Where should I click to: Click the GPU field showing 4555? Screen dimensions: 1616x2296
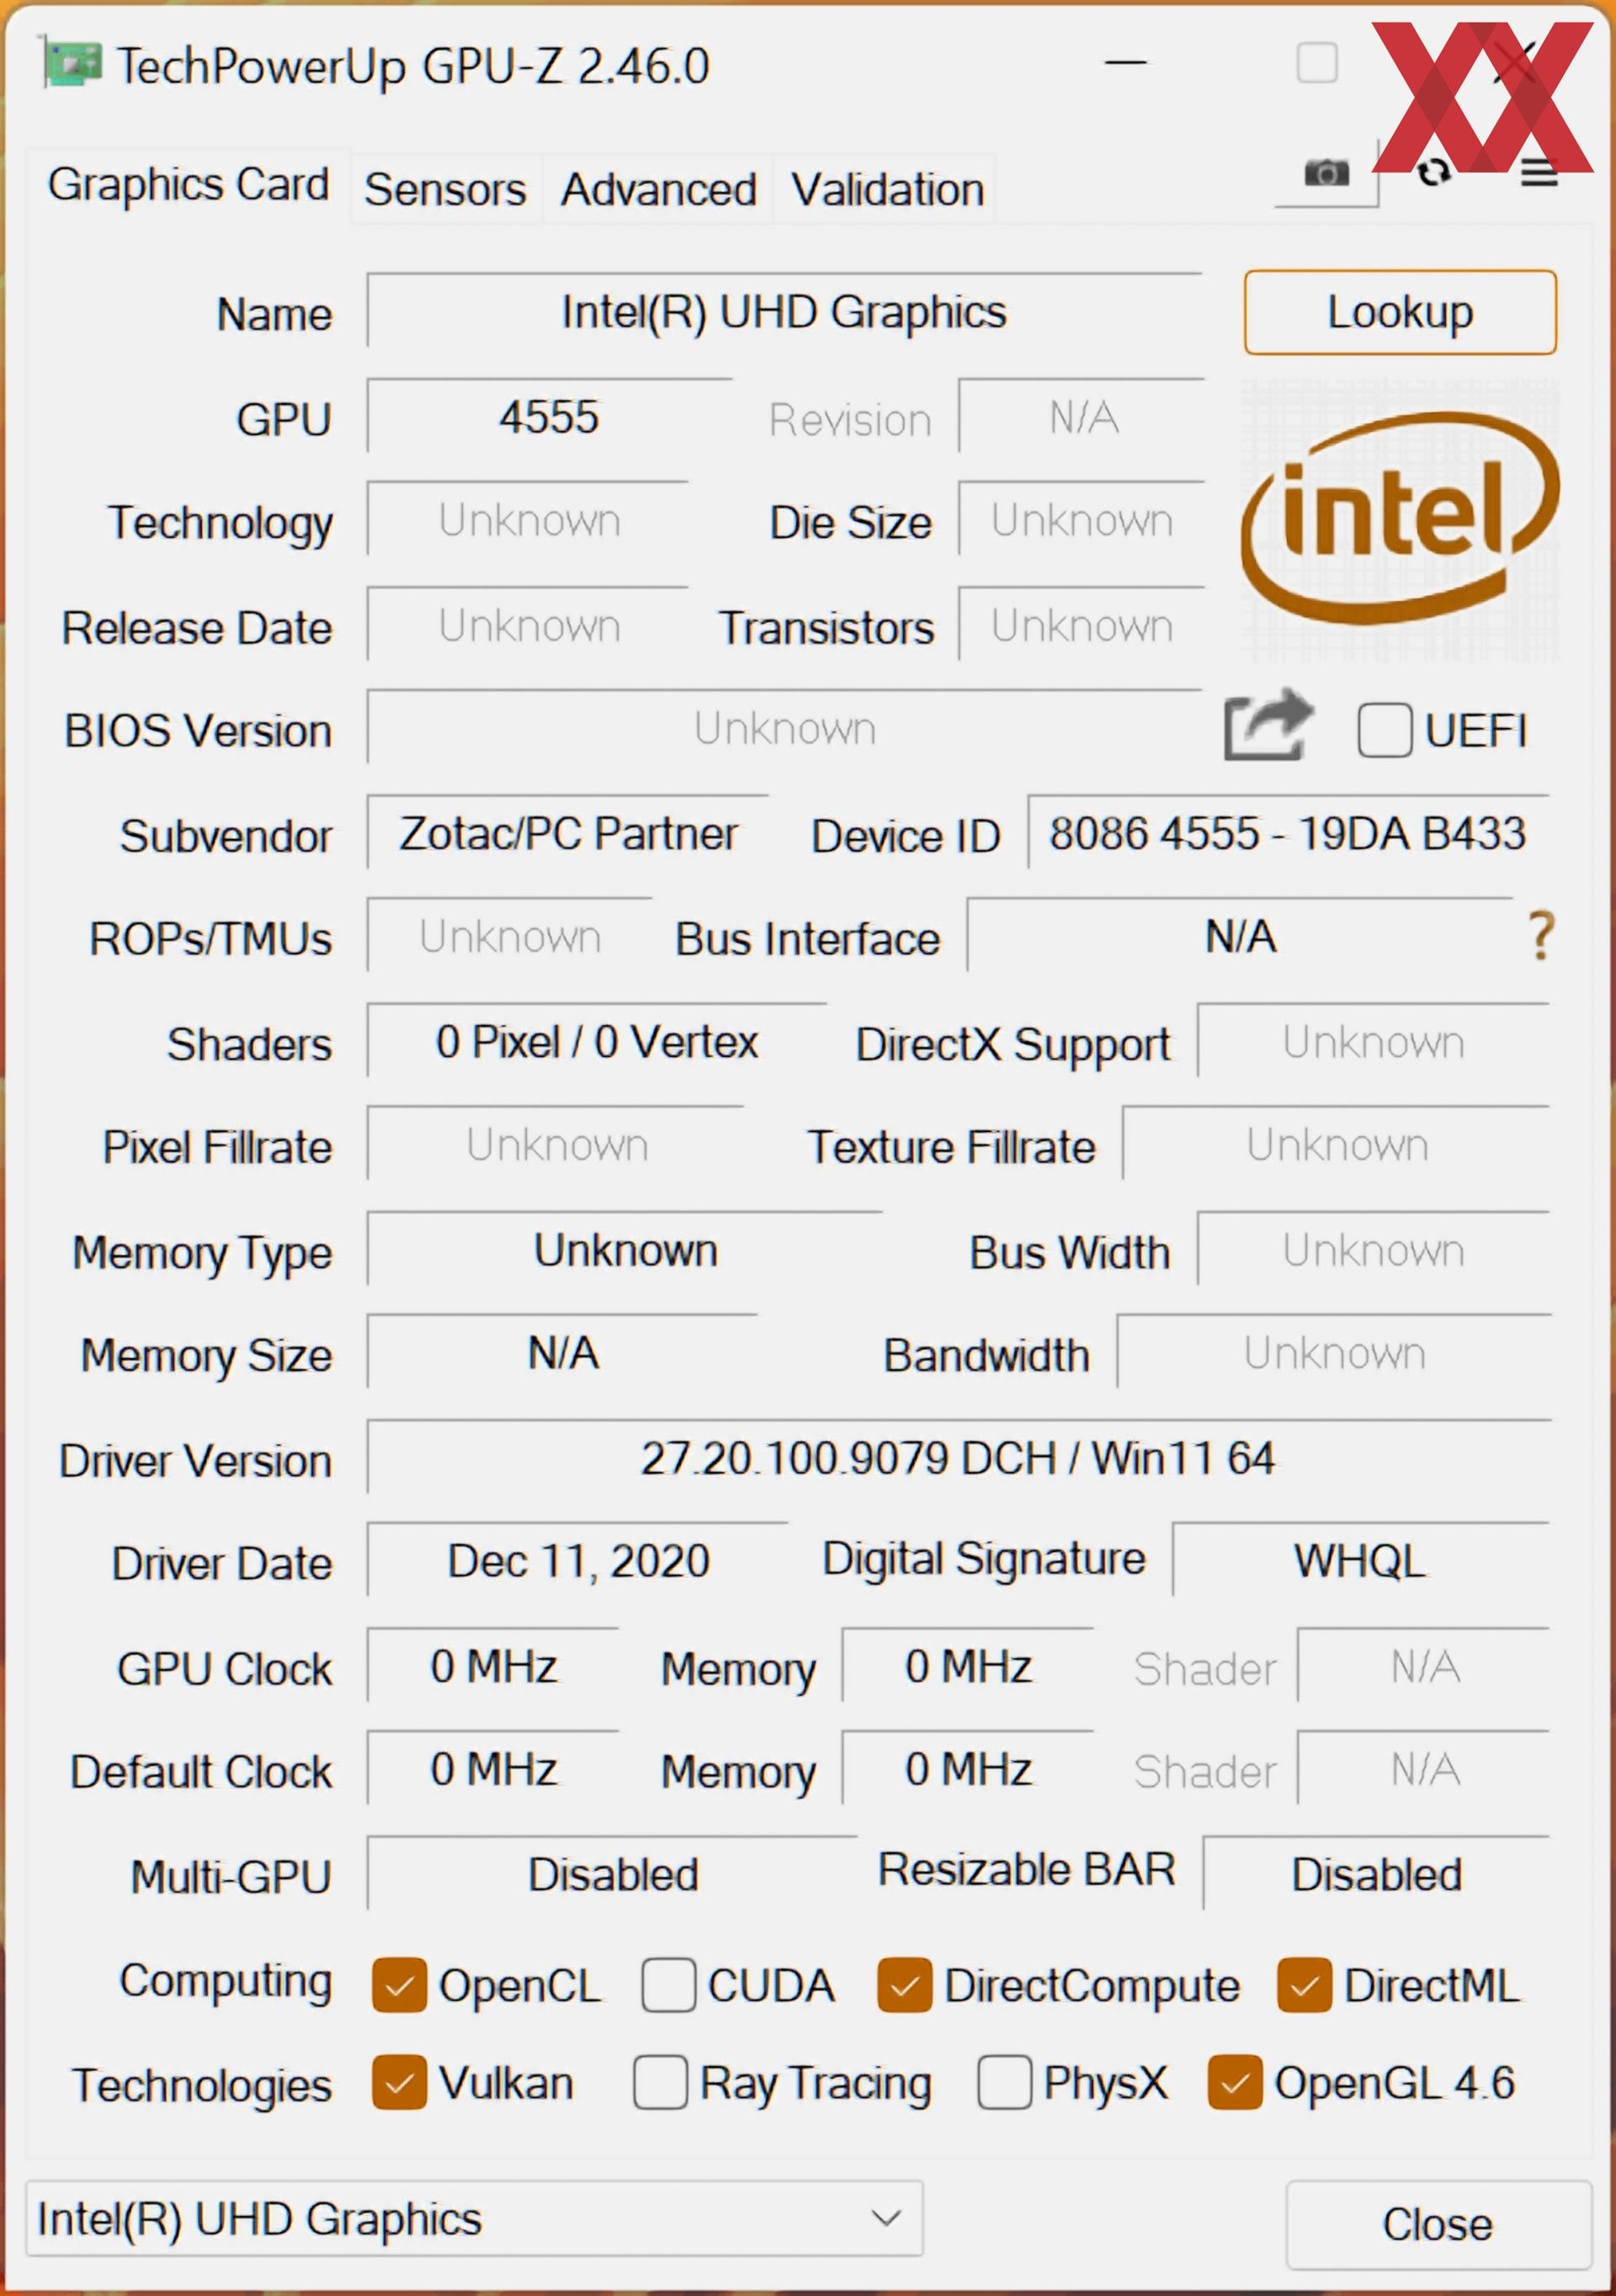point(549,416)
